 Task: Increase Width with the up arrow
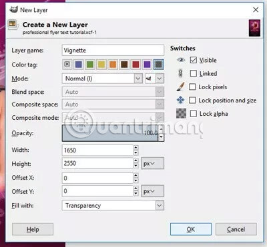click(136, 148)
